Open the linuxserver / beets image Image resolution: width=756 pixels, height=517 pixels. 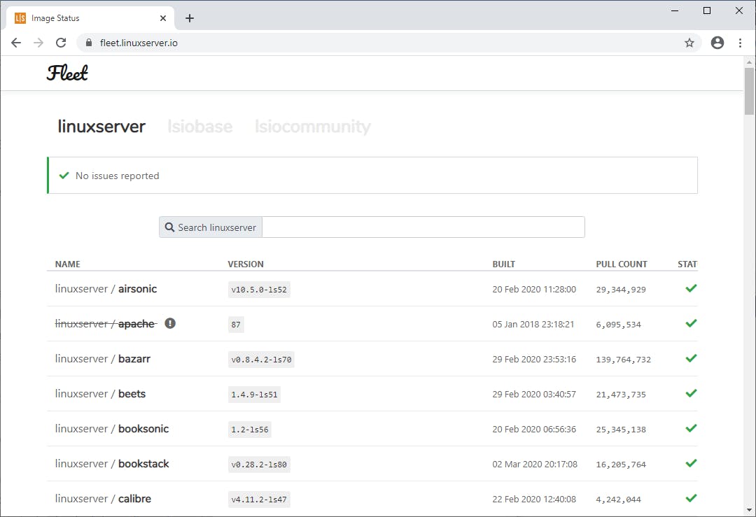click(100, 394)
